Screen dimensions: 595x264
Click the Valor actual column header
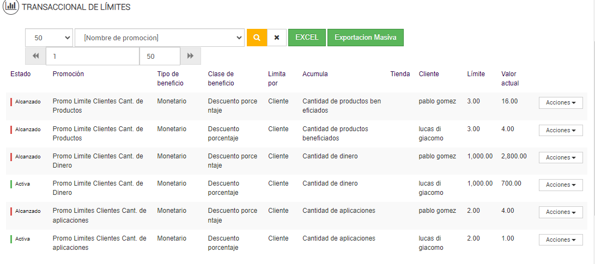point(510,78)
